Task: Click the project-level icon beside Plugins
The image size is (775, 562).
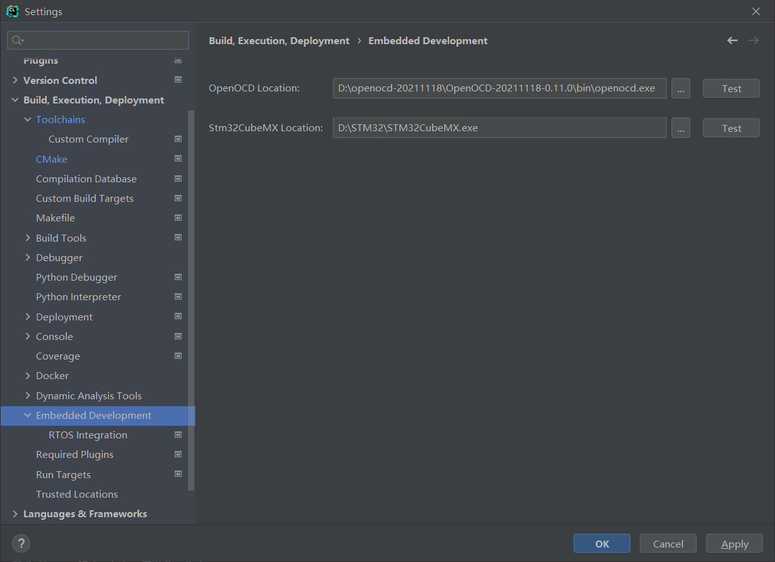Action: click(x=178, y=61)
